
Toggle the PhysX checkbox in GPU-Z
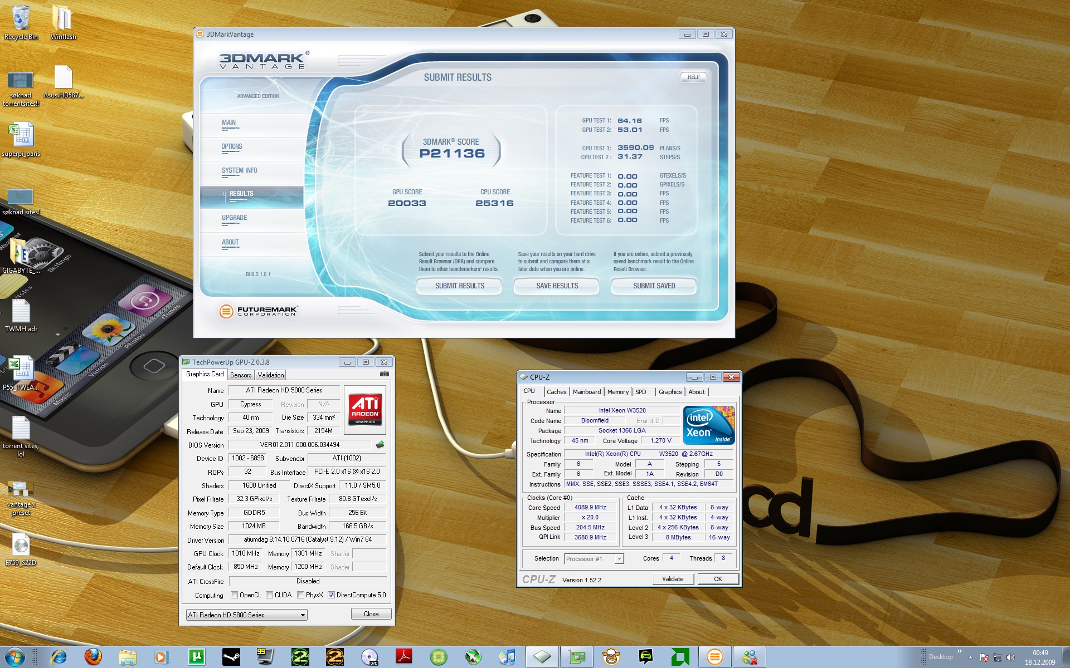pyautogui.click(x=301, y=595)
